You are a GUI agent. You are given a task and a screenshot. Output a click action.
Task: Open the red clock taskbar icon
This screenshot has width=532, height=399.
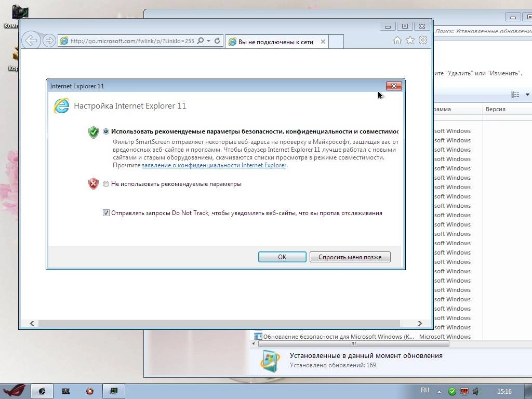point(90,391)
